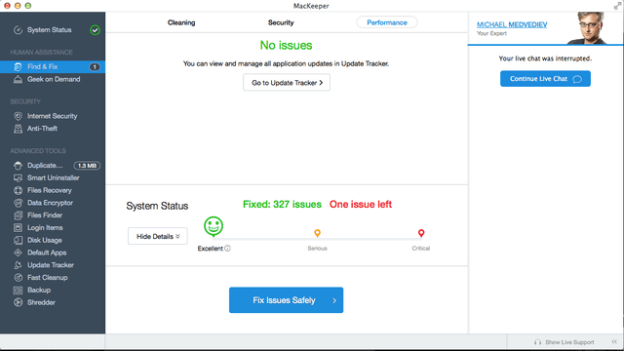
Task: Click the Fixed: 327 issues text
Action: (x=282, y=204)
